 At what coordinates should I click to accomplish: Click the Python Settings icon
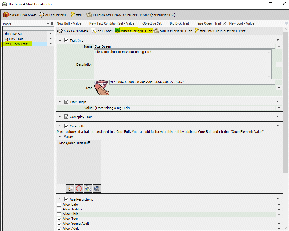click(89, 15)
